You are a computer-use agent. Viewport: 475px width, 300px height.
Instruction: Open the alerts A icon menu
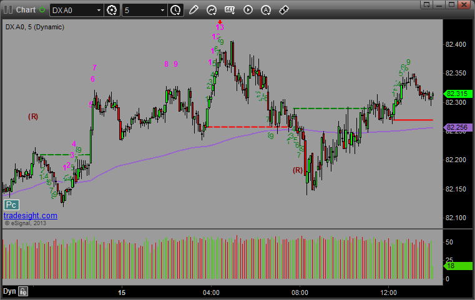tap(266, 10)
